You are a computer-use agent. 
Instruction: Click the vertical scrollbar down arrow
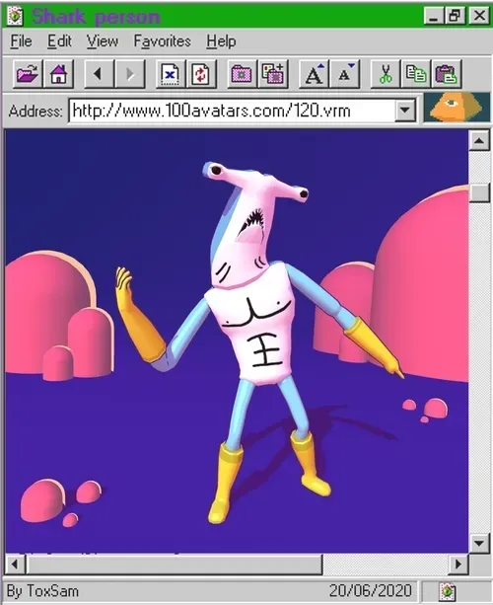(x=479, y=543)
